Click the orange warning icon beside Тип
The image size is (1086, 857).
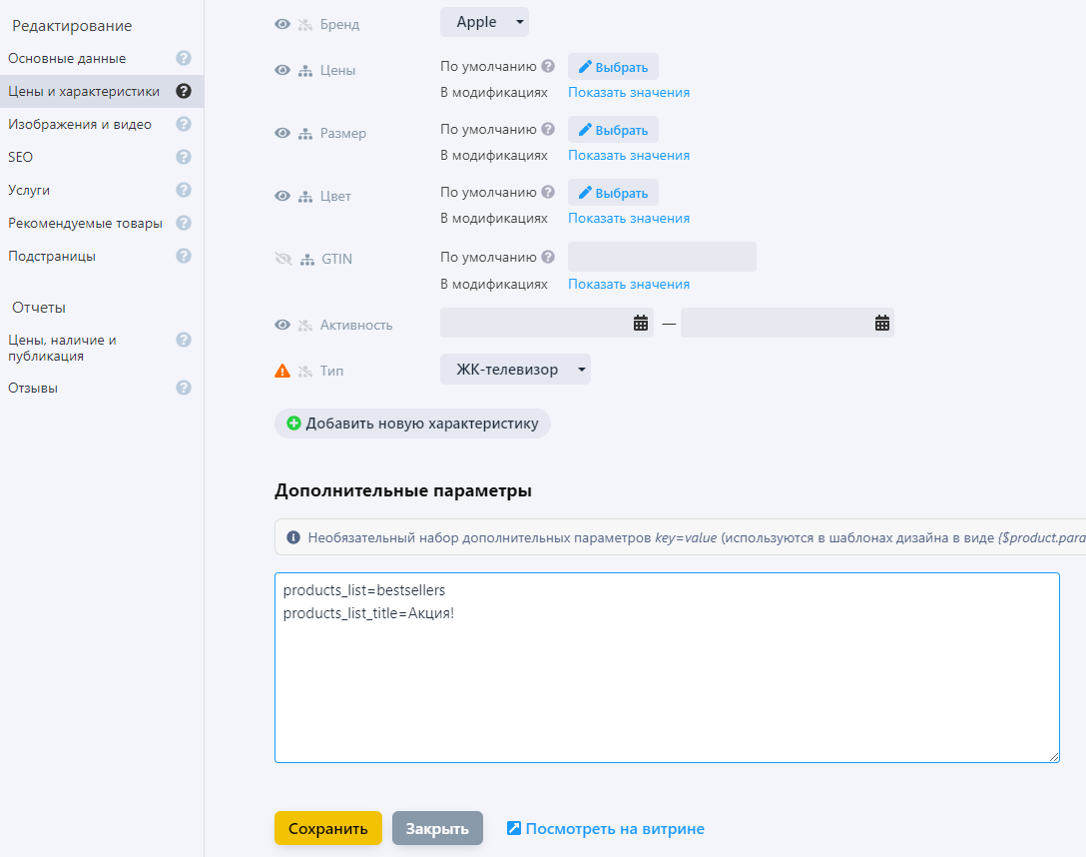click(282, 371)
